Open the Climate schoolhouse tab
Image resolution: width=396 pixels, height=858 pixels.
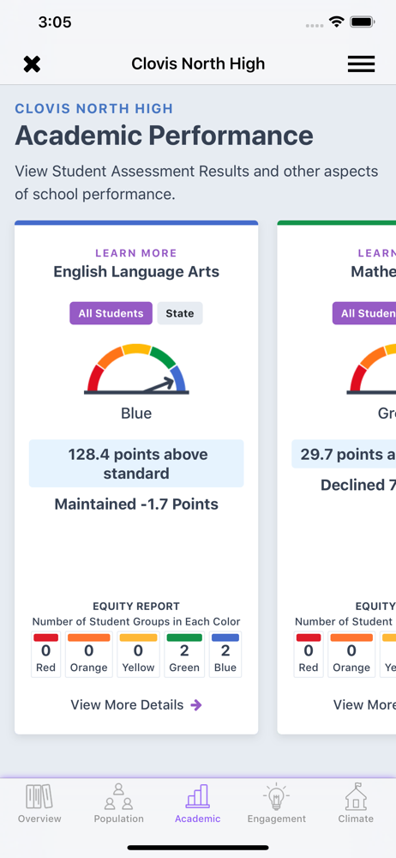click(356, 804)
